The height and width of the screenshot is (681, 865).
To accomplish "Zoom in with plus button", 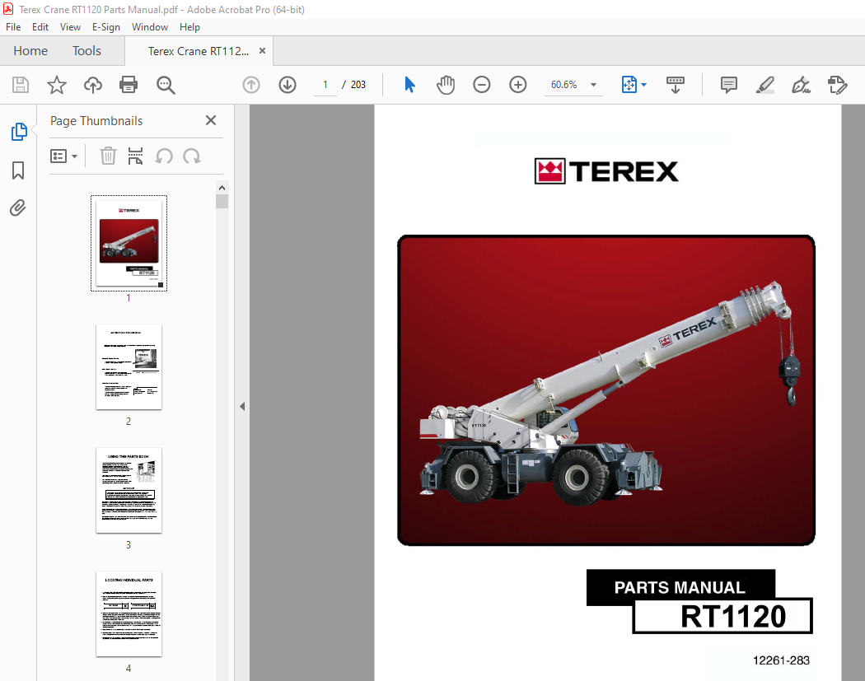I will pyautogui.click(x=518, y=85).
